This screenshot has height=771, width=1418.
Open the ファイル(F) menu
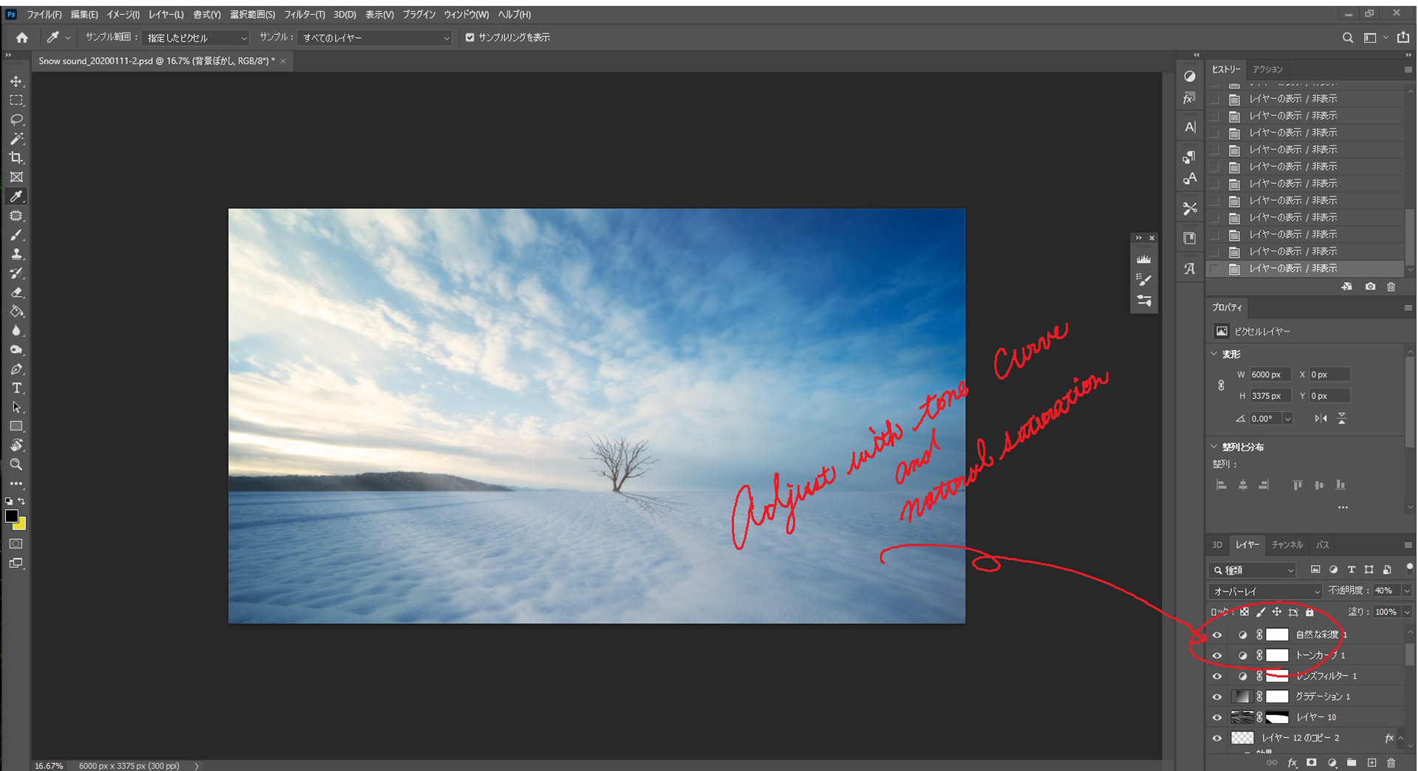pyautogui.click(x=44, y=15)
